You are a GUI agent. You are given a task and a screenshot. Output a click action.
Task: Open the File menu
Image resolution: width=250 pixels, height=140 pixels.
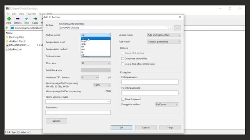[x=8, y=14]
